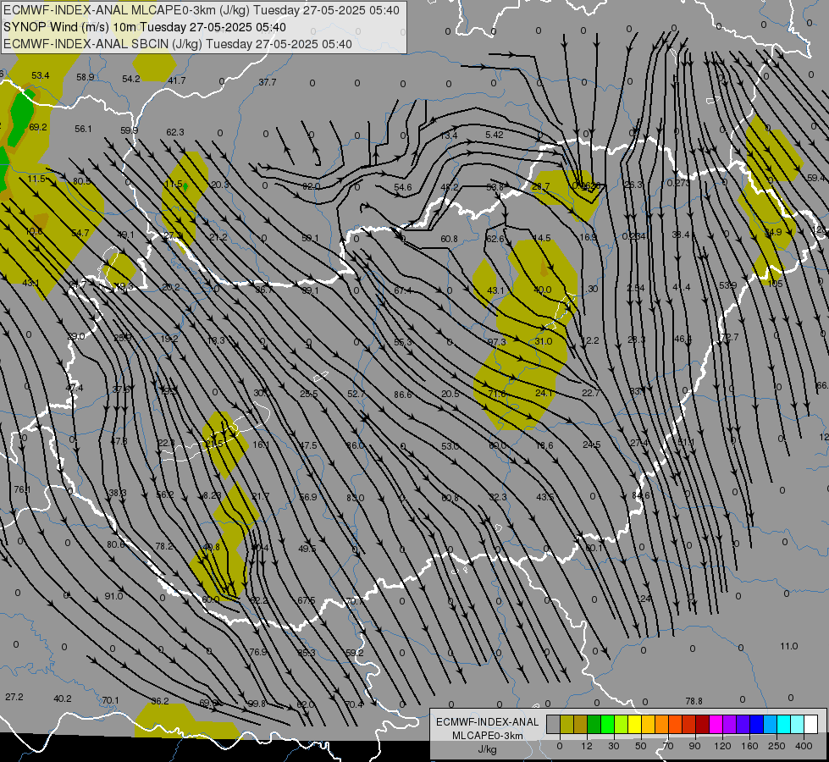Click the map value 5.42

coord(495,135)
